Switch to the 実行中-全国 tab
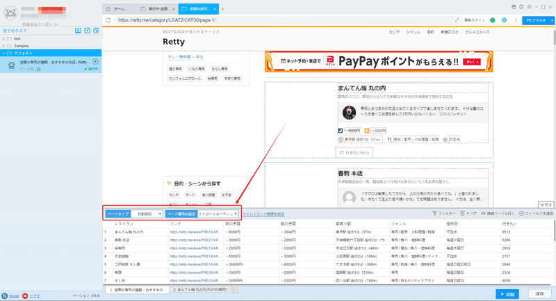The image size is (556, 301). coord(158,9)
